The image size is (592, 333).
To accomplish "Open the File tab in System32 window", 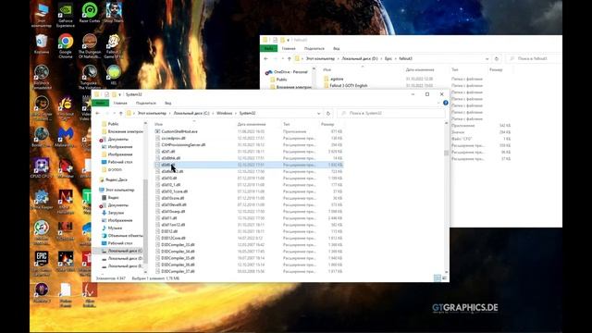I will 100,103.
